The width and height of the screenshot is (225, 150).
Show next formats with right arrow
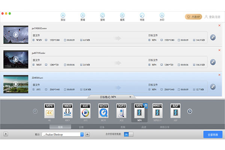click(x=190, y=111)
